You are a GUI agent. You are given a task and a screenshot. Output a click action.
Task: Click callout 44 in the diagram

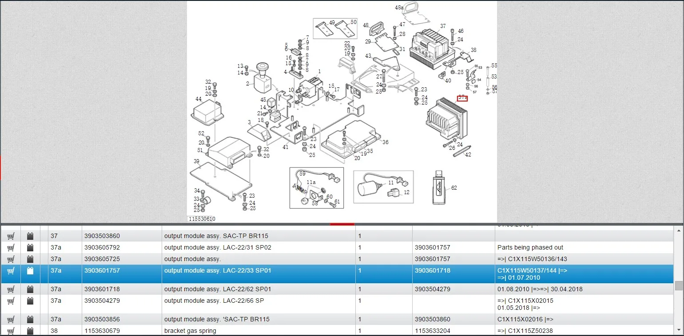pyautogui.click(x=199, y=99)
